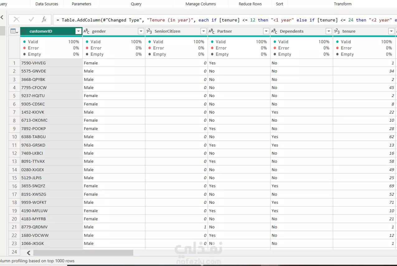Click the data type icon of the gender column

[x=87, y=31]
